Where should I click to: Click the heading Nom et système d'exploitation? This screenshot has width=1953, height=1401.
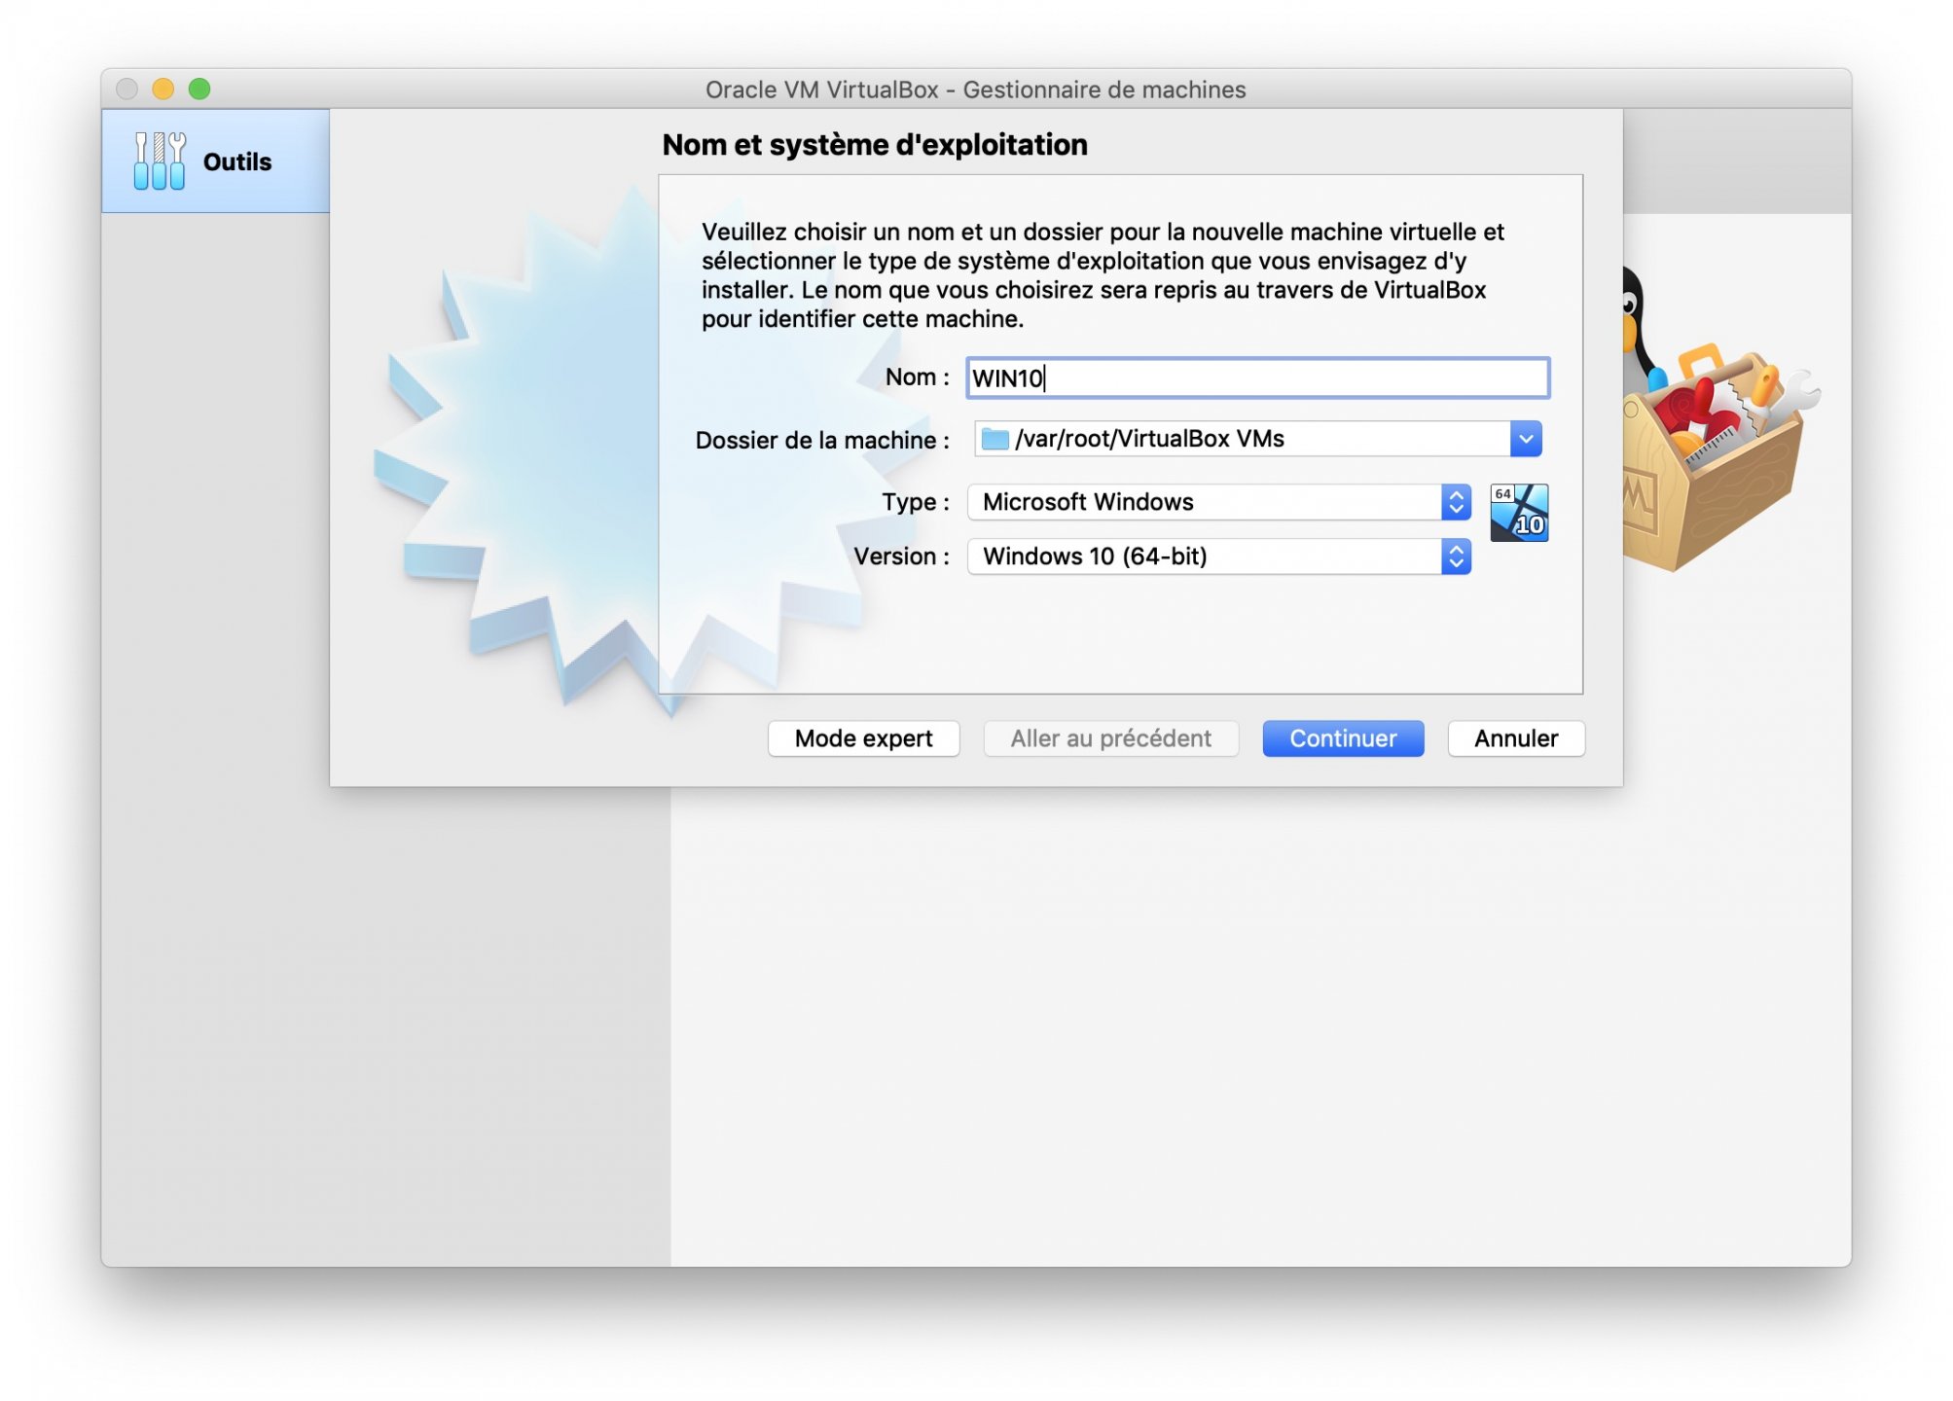point(875,145)
